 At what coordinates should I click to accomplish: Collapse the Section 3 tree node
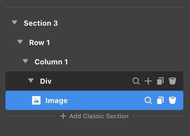[x=15, y=22]
